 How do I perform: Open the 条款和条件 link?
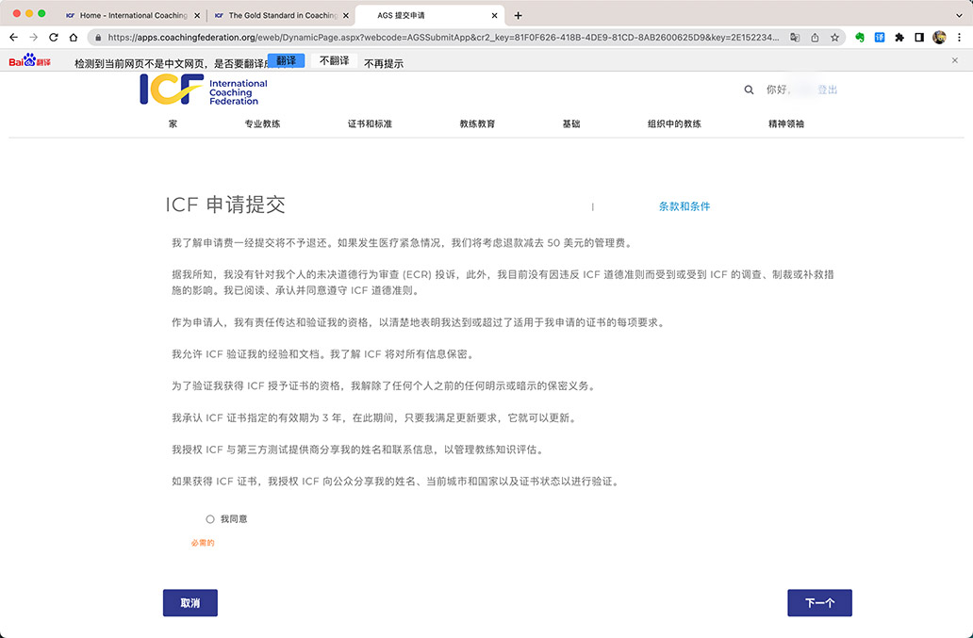point(684,206)
